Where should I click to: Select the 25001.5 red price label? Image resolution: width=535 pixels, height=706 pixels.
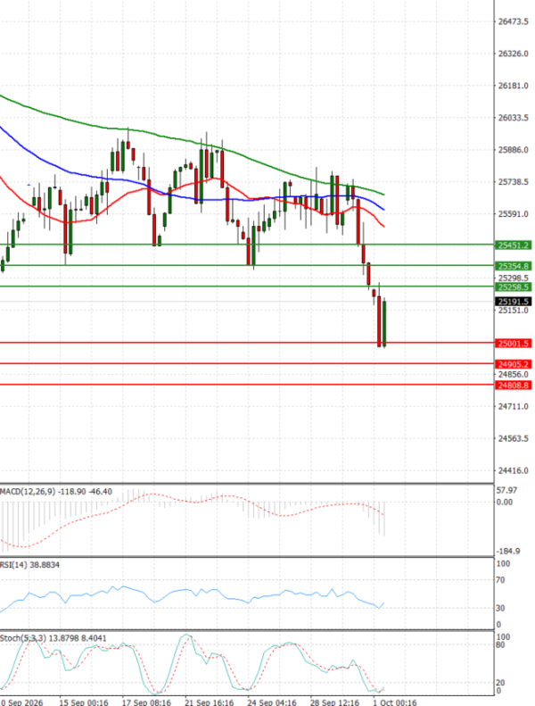(x=513, y=344)
